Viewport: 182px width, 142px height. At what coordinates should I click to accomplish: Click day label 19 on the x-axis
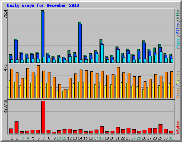click(x=107, y=138)
